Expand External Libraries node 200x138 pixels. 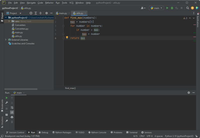(6, 40)
